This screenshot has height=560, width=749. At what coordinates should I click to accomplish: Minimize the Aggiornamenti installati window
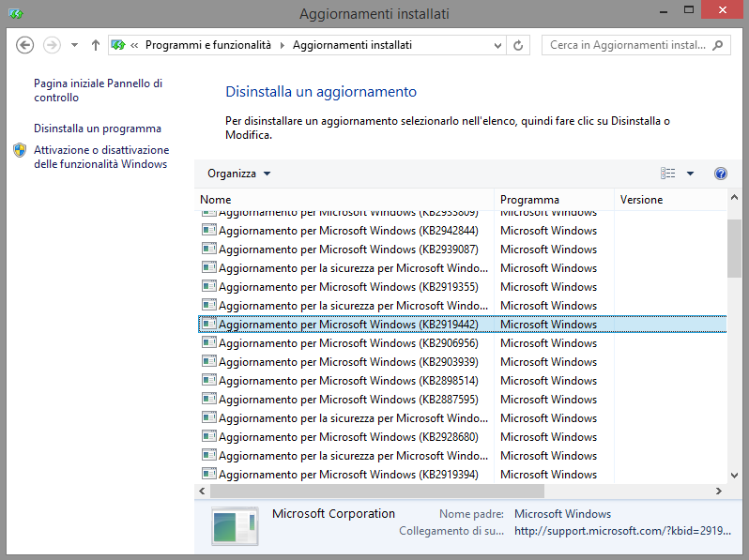[x=663, y=11]
